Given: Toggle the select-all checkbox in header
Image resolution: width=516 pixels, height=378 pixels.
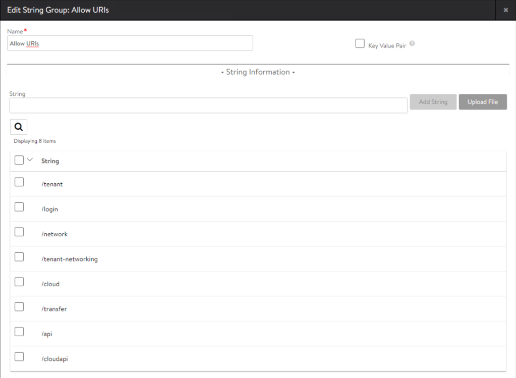Looking at the screenshot, I should click(x=19, y=160).
